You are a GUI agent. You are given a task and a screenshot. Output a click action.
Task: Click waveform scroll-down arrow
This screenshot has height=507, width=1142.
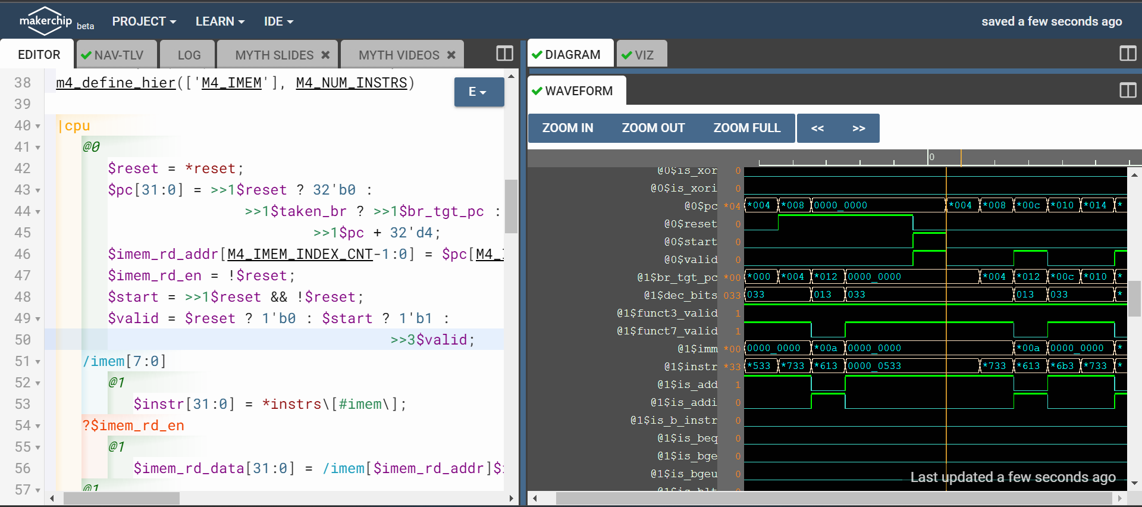click(x=1134, y=483)
